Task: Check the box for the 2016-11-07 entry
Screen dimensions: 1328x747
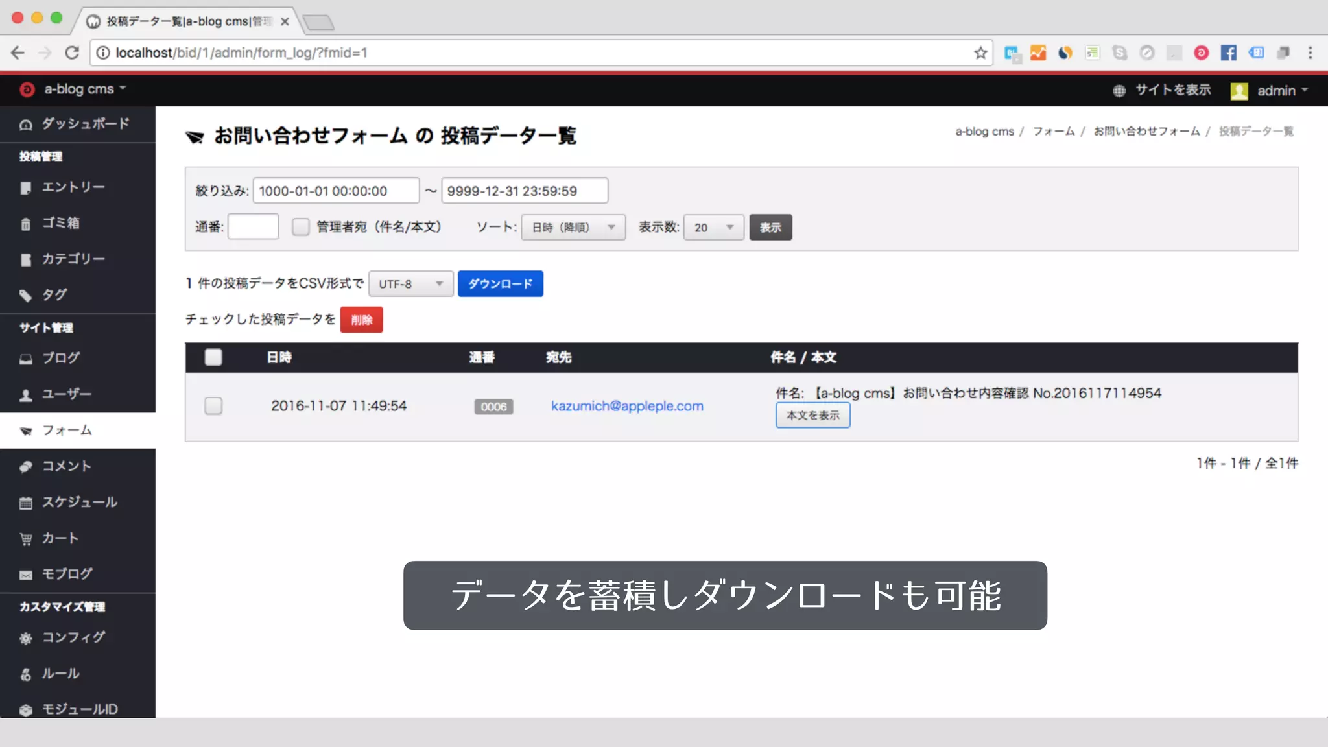Action: coord(213,406)
